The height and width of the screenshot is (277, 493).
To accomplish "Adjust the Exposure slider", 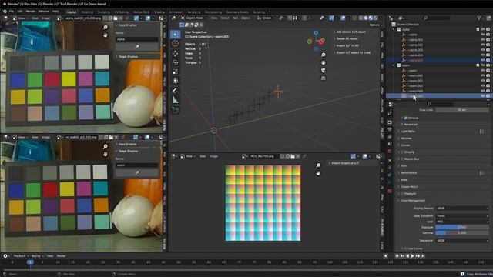I will (x=462, y=227).
